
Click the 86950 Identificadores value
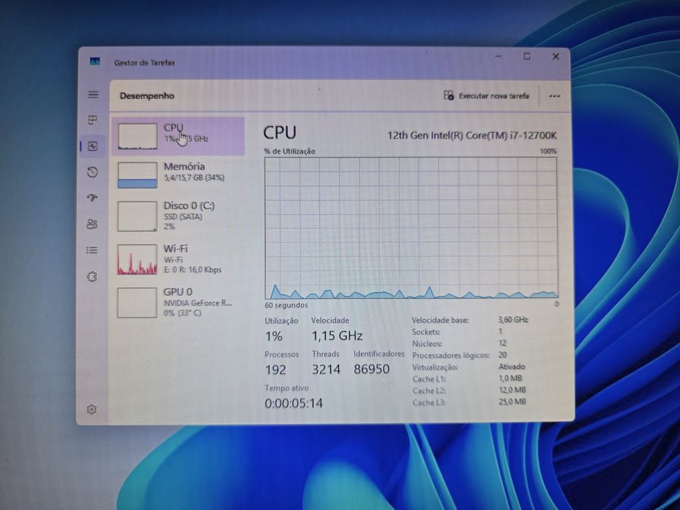coord(372,369)
